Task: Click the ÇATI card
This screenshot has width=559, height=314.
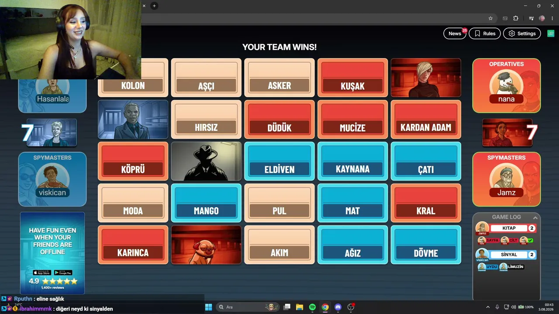Action: (426, 161)
